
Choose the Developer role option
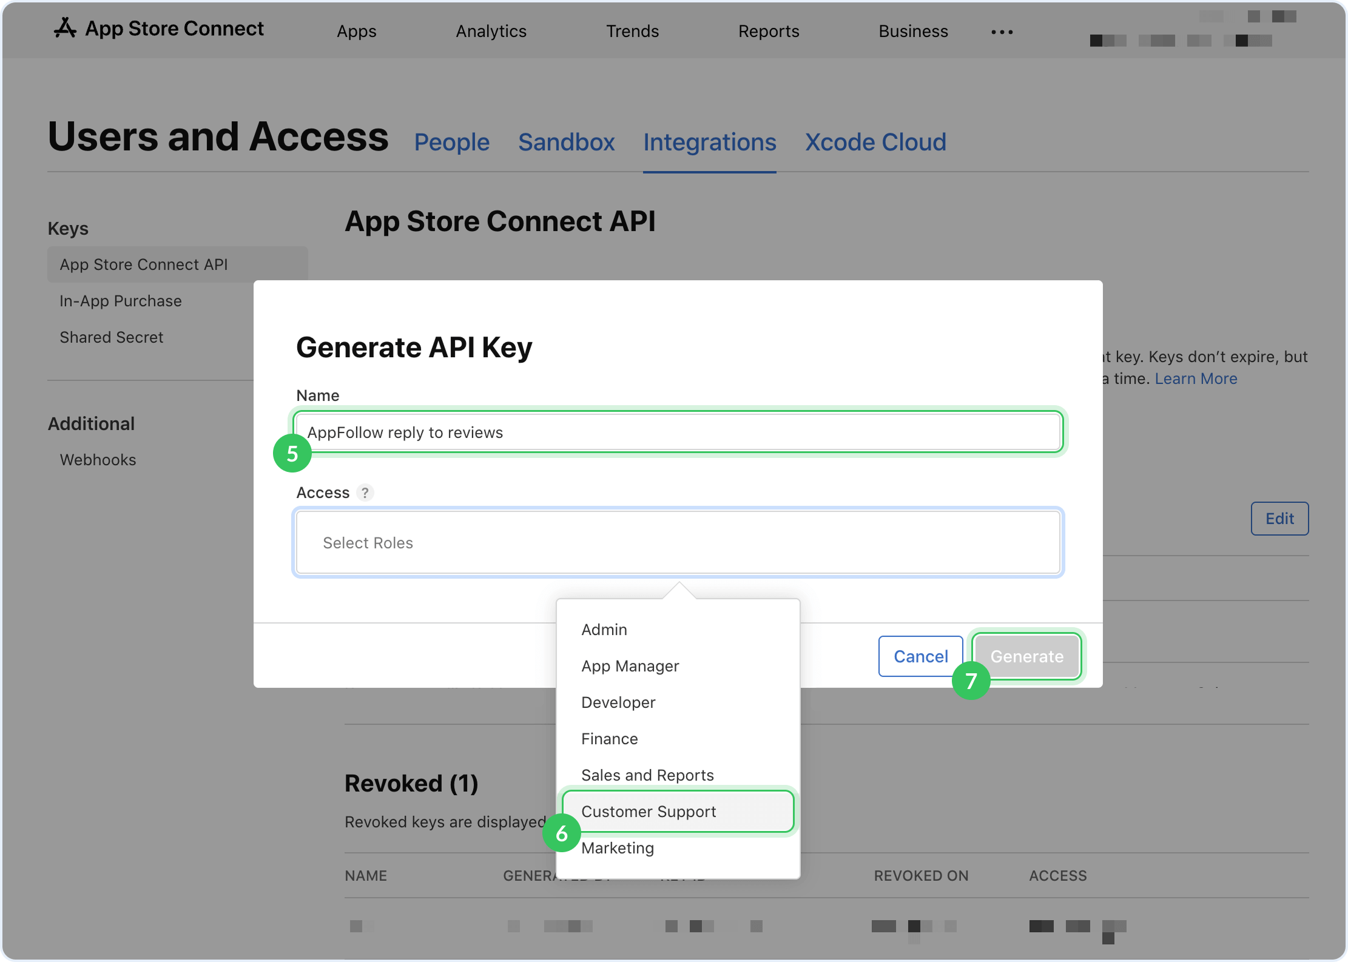point(618,702)
